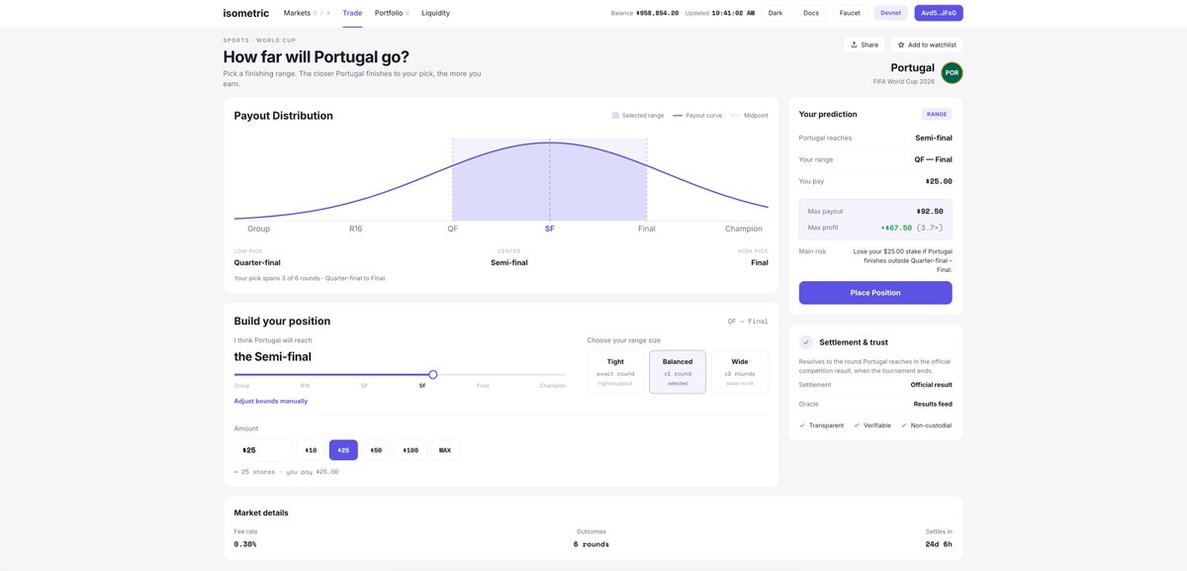Click the Faucet button
The image size is (1187, 571).
click(850, 13)
